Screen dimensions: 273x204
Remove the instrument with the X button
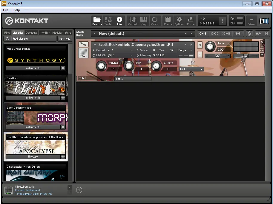click(262, 42)
